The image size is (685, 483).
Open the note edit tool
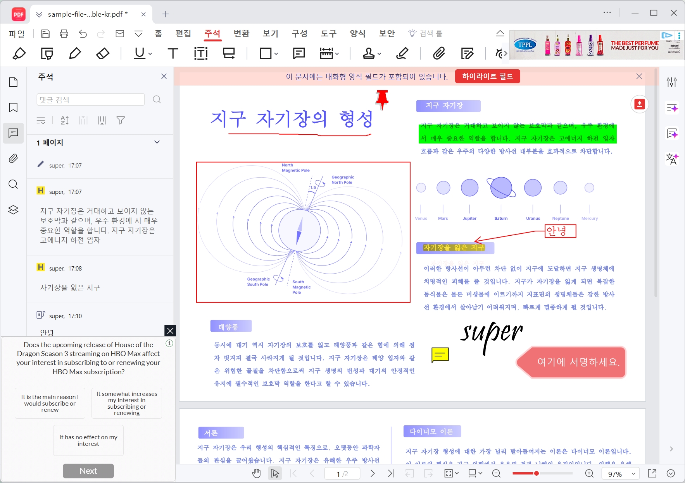[x=468, y=53]
